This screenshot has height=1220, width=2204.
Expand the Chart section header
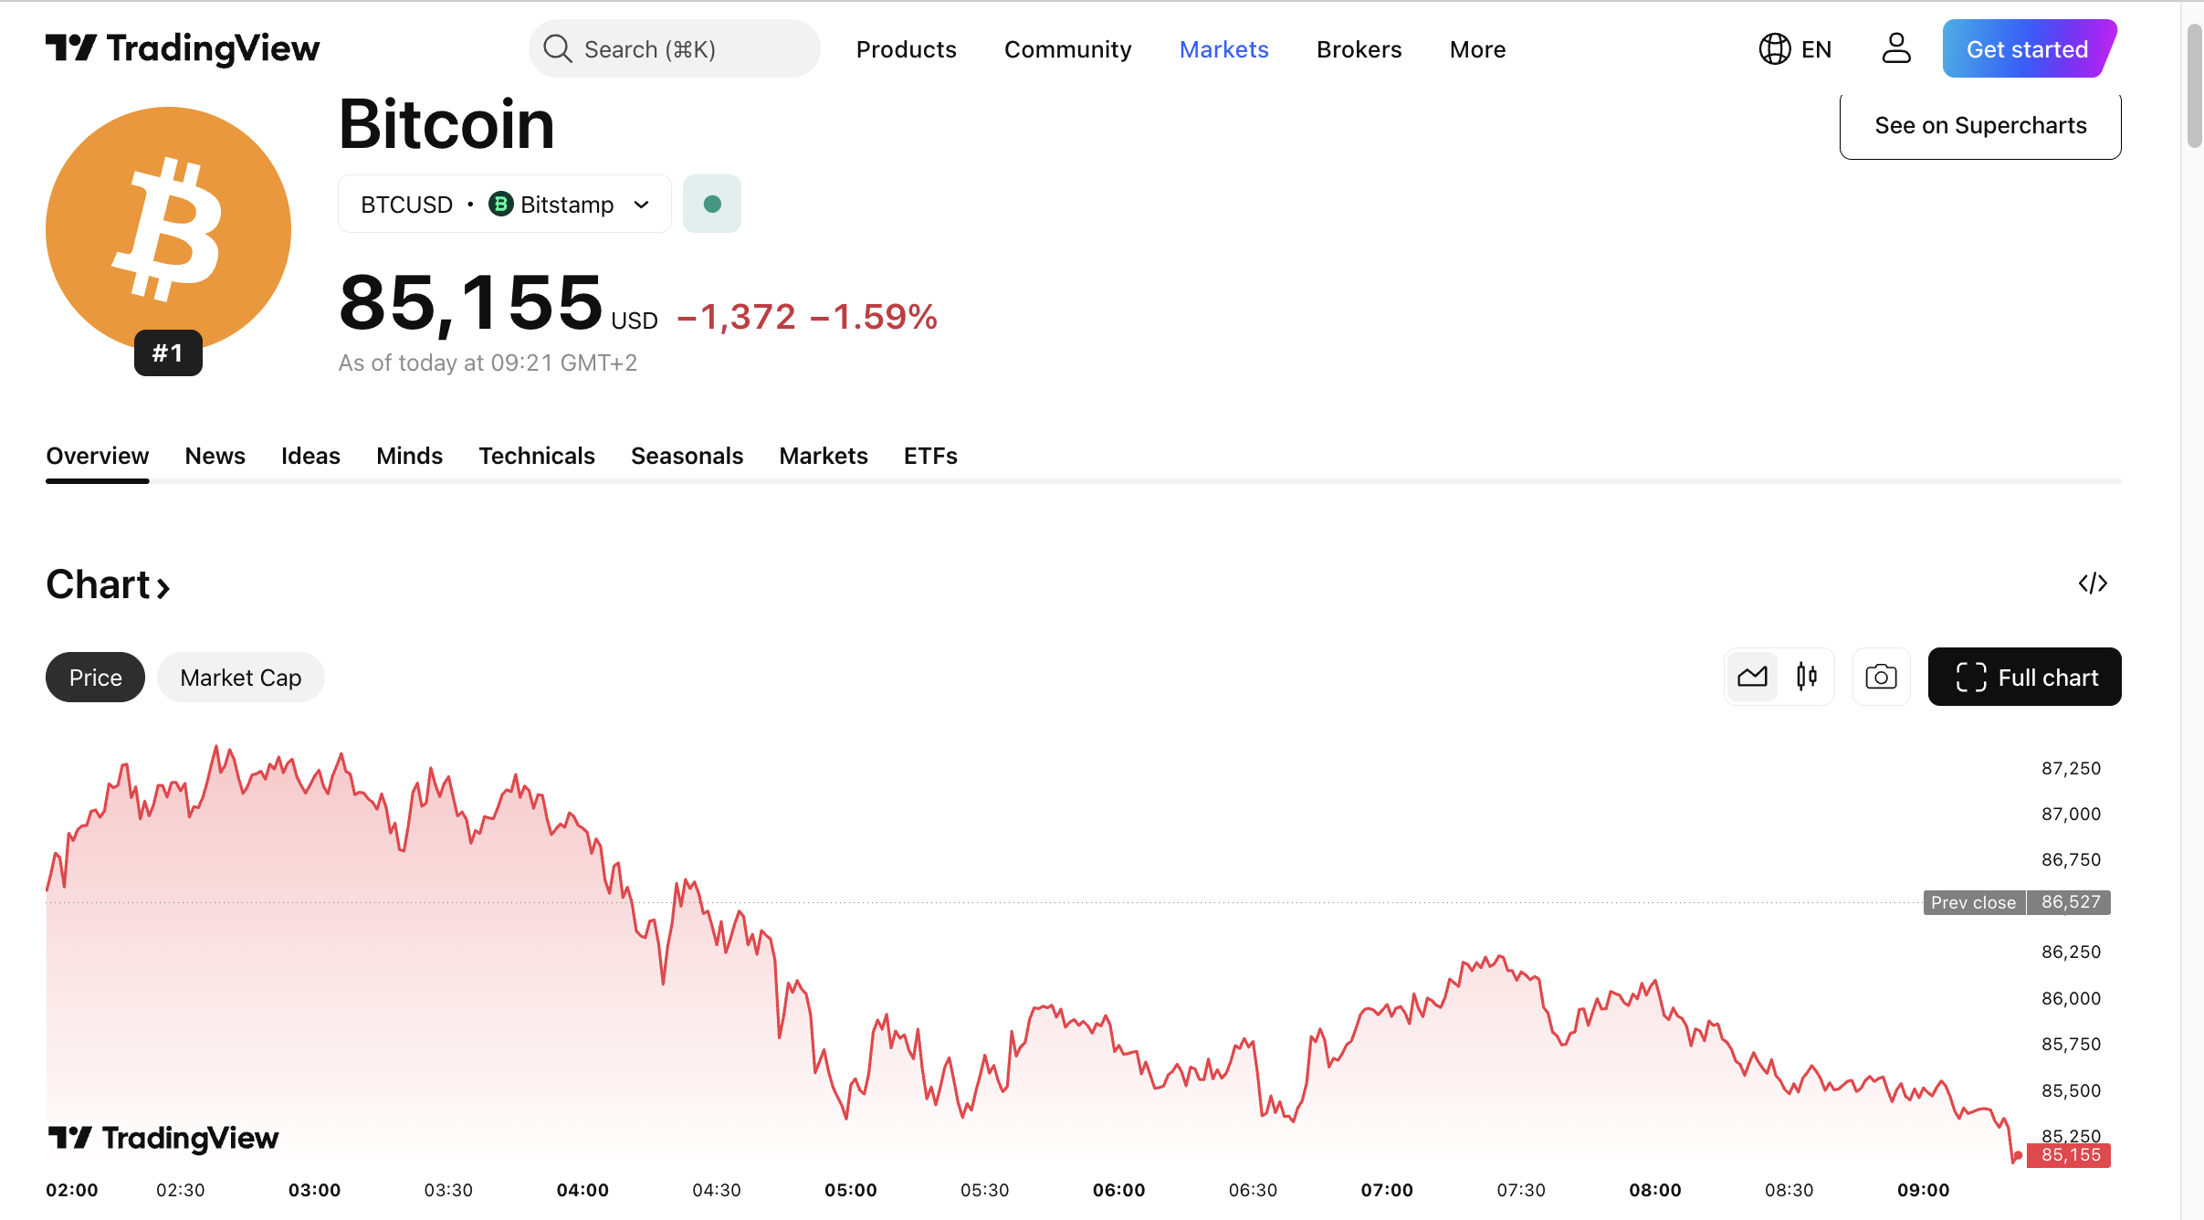pyautogui.click(x=108, y=584)
